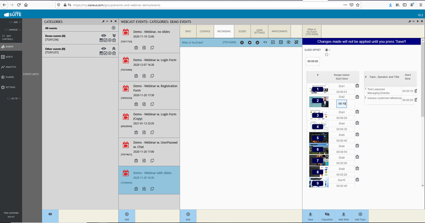This screenshot has height=223, width=425.
Task: Delete the Demo events category
Action: pos(114,40)
